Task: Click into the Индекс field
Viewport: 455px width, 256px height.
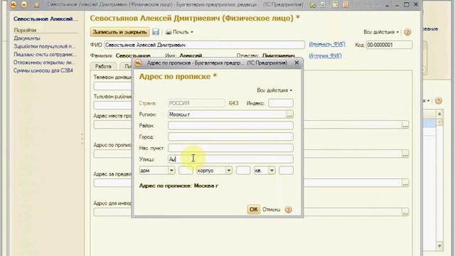Action: point(281,103)
